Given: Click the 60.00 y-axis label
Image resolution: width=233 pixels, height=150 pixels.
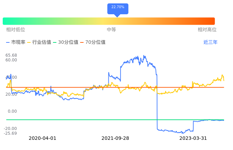Looking at the screenshot, I should pos(12,60).
